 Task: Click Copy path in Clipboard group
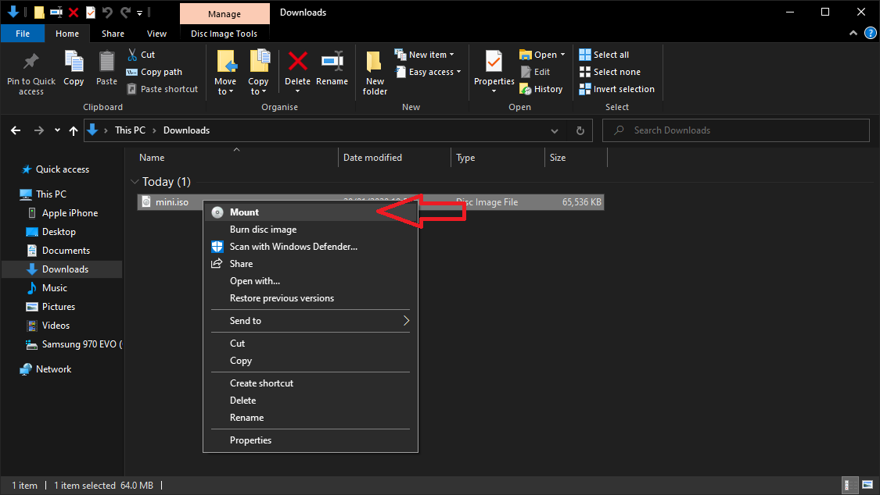(154, 72)
